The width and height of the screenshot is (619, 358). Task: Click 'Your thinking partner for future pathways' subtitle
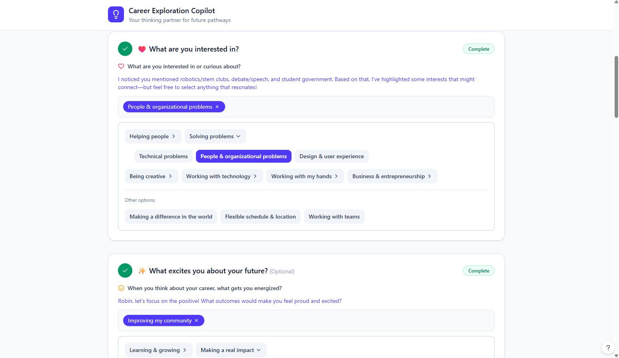(x=180, y=20)
